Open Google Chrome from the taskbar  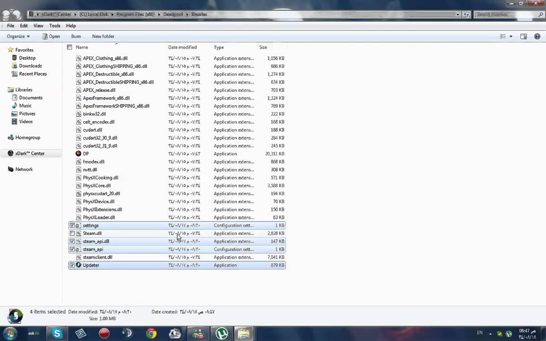pos(151,333)
